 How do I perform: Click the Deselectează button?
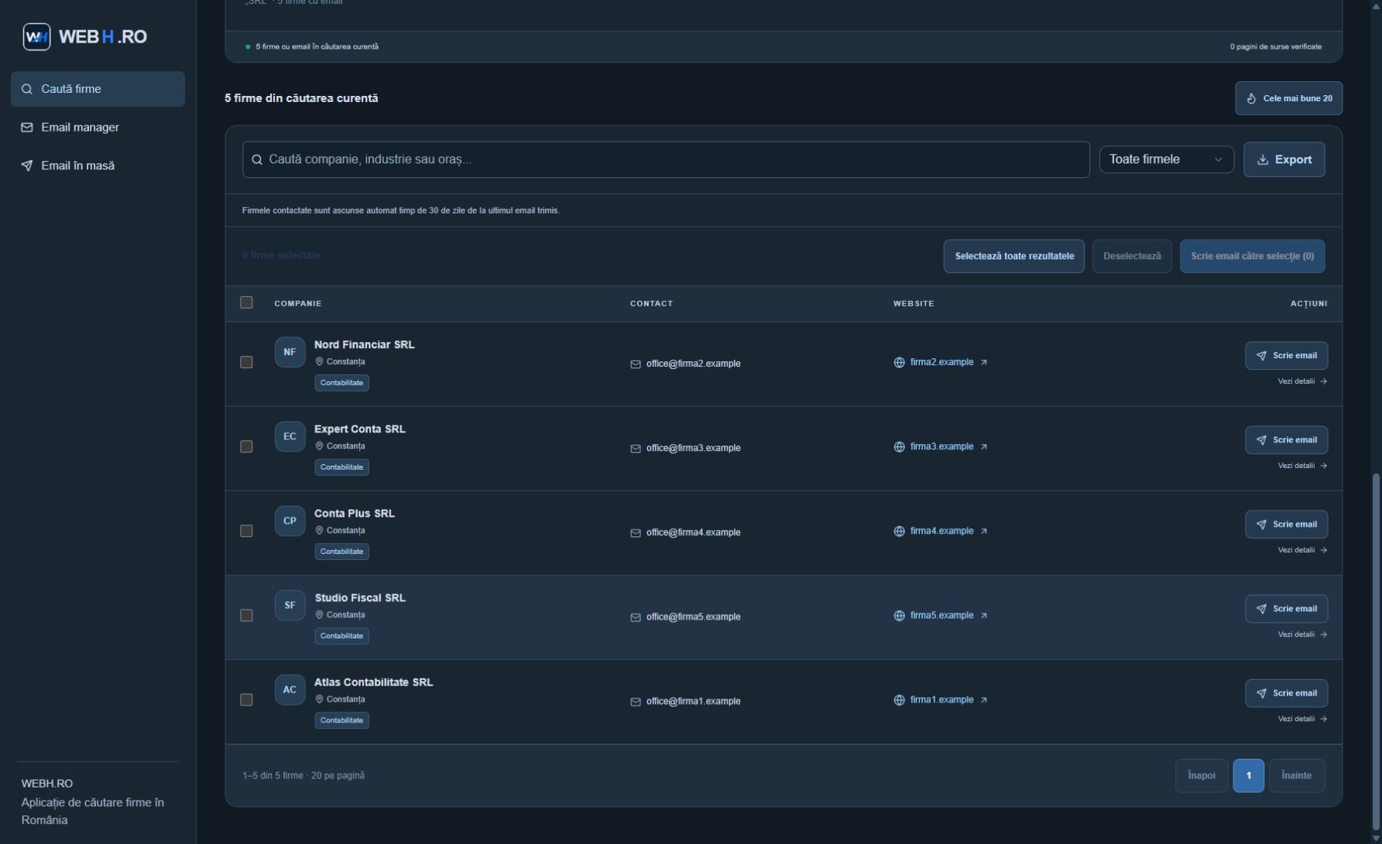(1132, 256)
